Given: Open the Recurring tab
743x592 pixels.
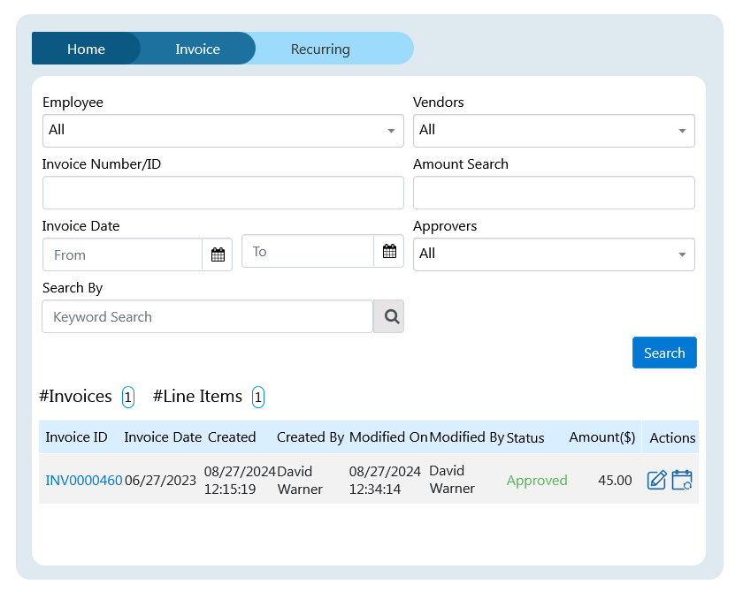Looking at the screenshot, I should (320, 49).
